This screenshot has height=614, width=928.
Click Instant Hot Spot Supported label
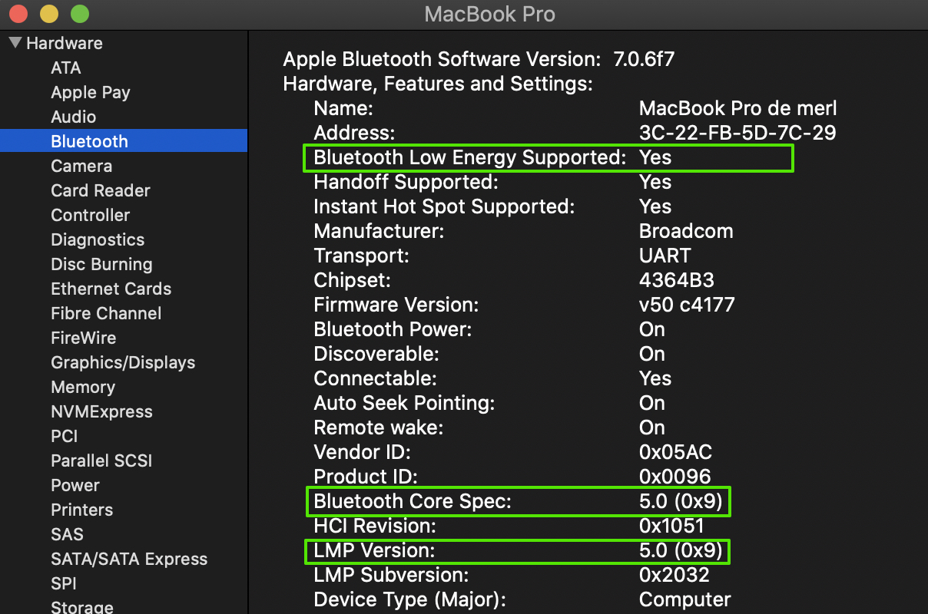point(444,206)
